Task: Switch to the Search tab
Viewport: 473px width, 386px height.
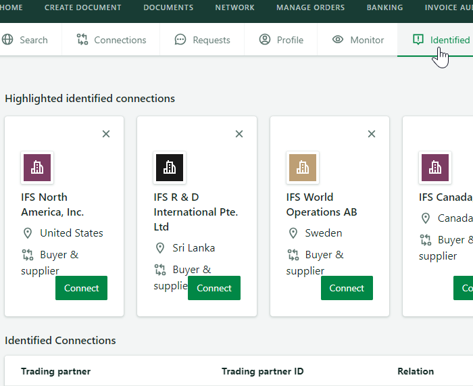Action: point(31,40)
